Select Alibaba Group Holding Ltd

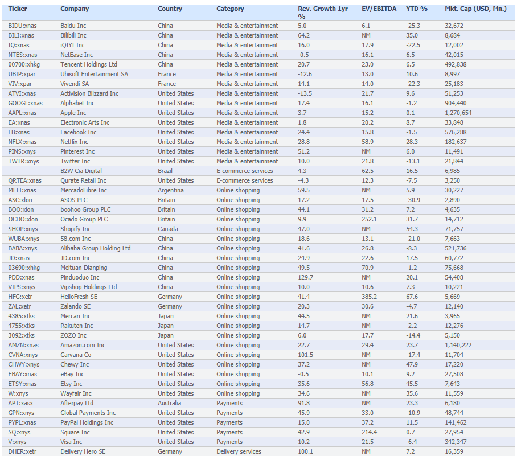(95, 248)
